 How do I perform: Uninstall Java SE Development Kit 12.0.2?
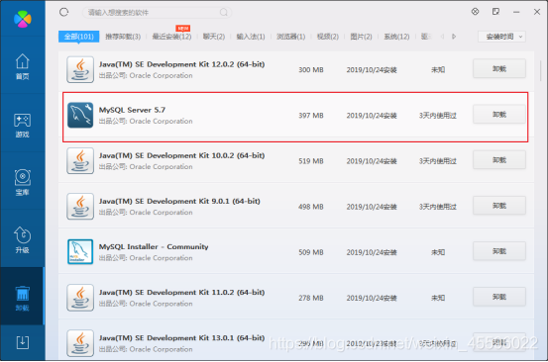(499, 68)
